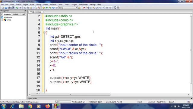Open the wxSmith menu
The image size is (193, 109).
coord(53,5)
